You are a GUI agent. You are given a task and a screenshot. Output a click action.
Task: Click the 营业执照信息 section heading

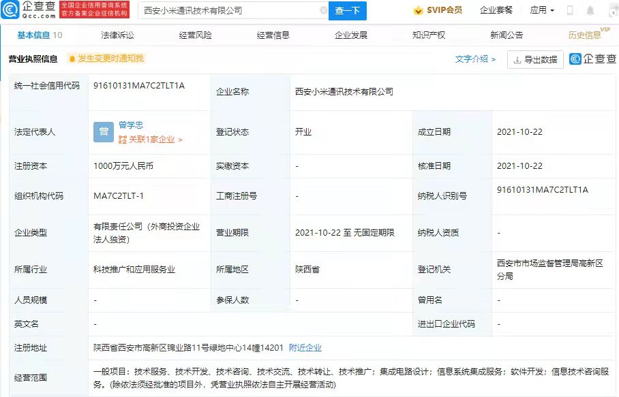[x=33, y=59]
